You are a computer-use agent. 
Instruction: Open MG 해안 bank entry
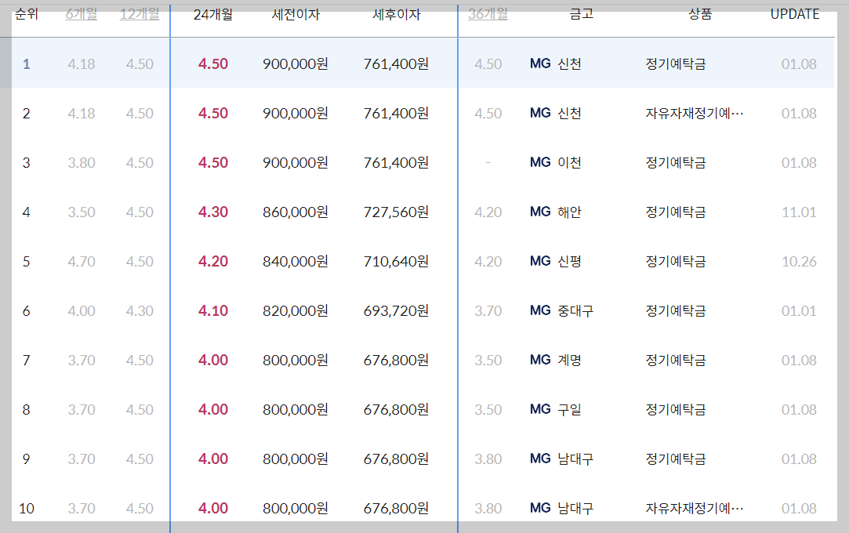[556, 212]
